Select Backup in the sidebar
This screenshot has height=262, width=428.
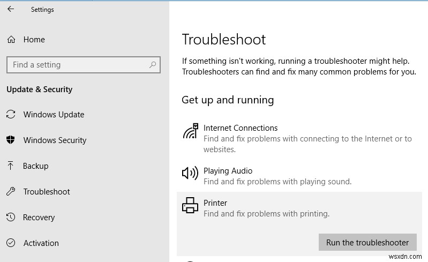coord(36,166)
